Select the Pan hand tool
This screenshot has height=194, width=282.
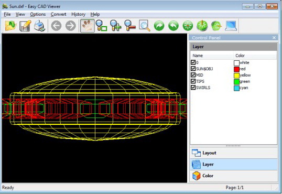click(x=88, y=26)
